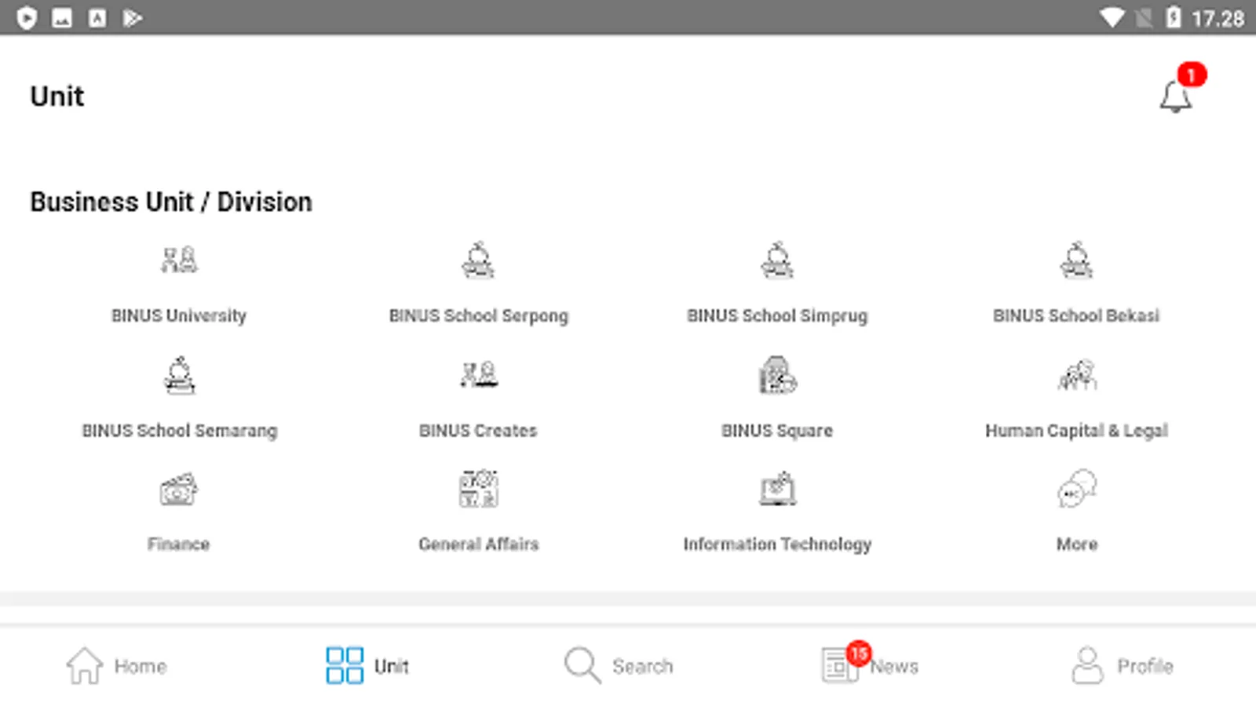Open the Information Technology laptop icon
Image resolution: width=1256 pixels, height=706 pixels.
tap(777, 489)
